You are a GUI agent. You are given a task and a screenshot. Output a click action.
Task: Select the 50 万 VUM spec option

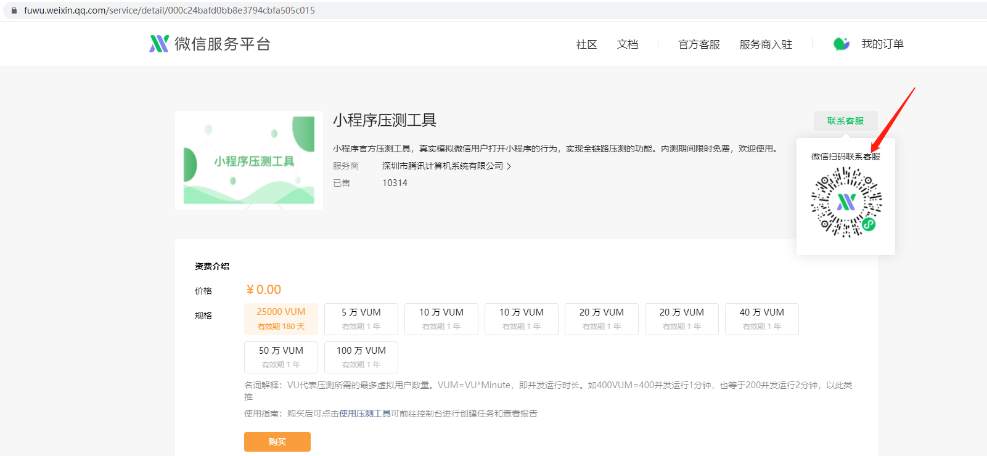tap(281, 357)
